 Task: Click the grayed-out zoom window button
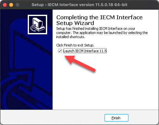(x=18, y=5)
